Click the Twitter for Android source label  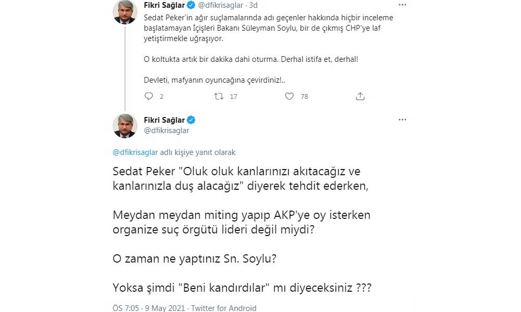[224, 308]
